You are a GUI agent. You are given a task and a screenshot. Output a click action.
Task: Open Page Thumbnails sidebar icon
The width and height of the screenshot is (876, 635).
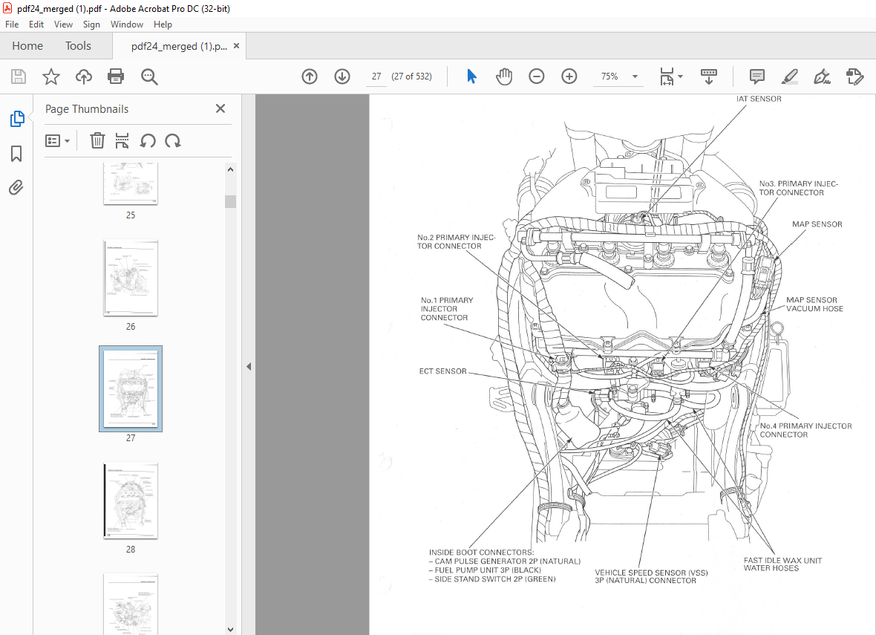pyautogui.click(x=17, y=119)
